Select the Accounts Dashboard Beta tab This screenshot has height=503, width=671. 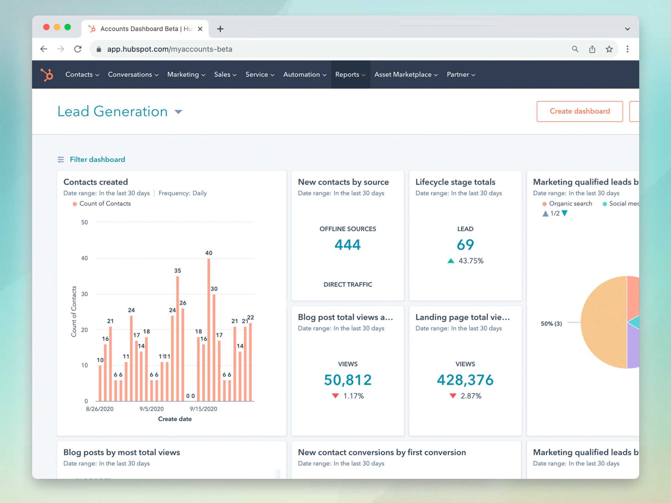point(145,29)
